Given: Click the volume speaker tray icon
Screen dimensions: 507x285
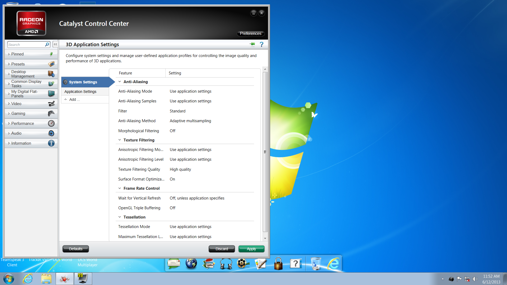Looking at the screenshot, I should (x=475, y=279).
